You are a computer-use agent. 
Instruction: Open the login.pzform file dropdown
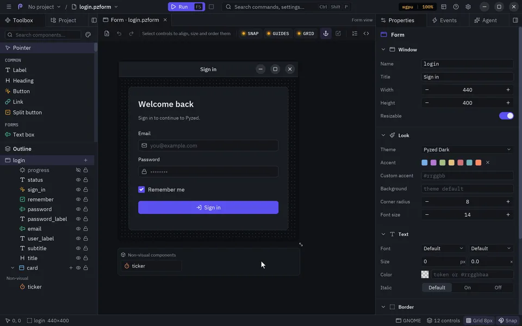[95, 7]
